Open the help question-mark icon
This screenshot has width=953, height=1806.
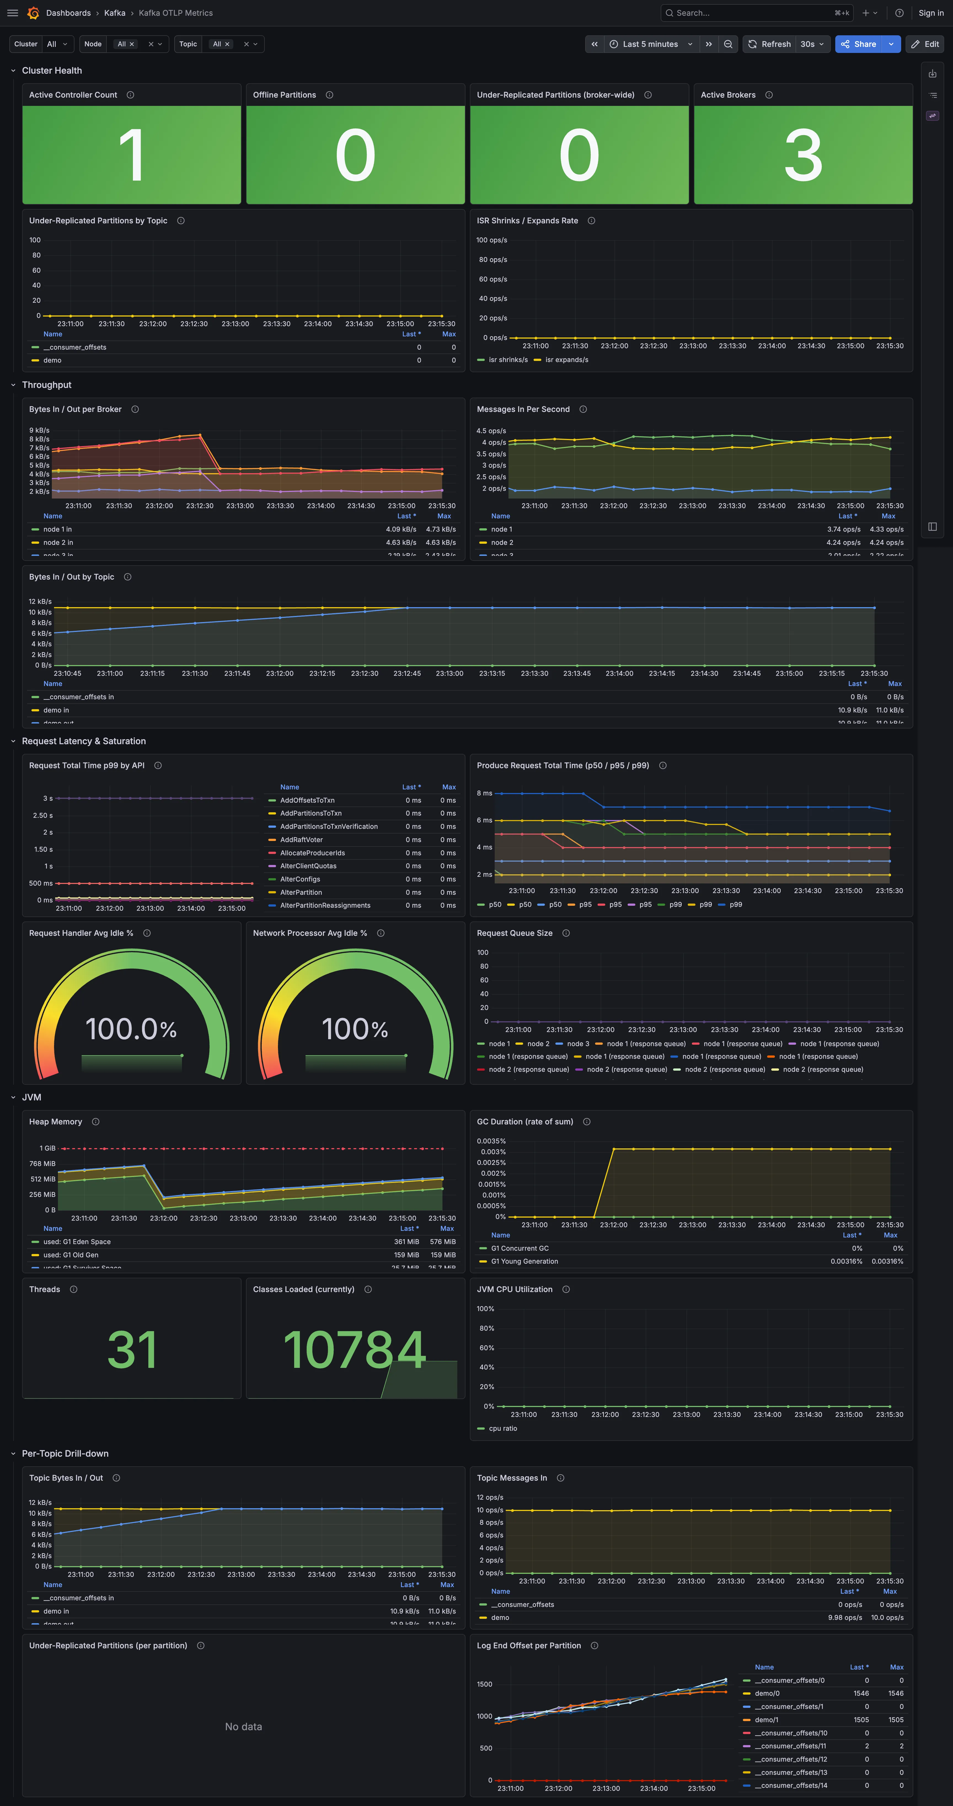click(899, 13)
